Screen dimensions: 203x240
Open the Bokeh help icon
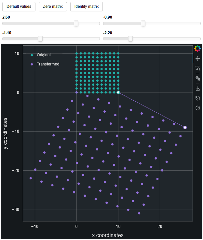pyautogui.click(x=197, y=108)
